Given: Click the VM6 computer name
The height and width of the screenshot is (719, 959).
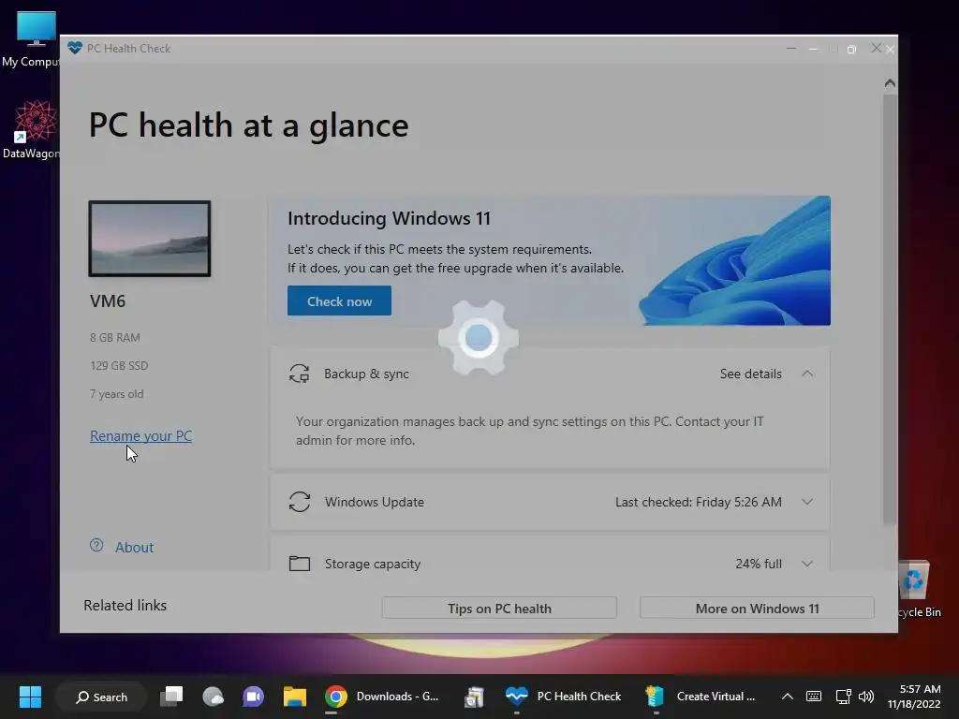Looking at the screenshot, I should [108, 301].
